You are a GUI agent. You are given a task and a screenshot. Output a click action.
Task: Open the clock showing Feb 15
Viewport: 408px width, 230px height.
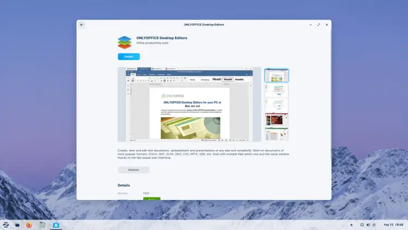tap(393, 225)
